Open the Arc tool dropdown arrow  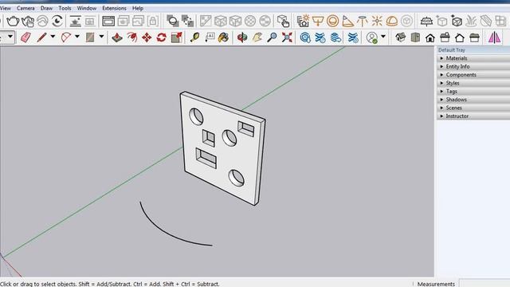77,37
